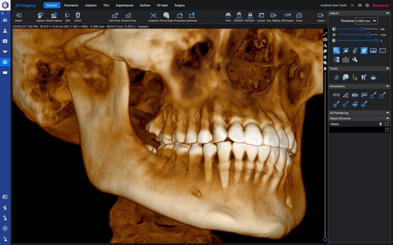The width and height of the screenshot is (393, 245).
Task: Switch to the Panoramic tab
Action: pyautogui.click(x=71, y=5)
